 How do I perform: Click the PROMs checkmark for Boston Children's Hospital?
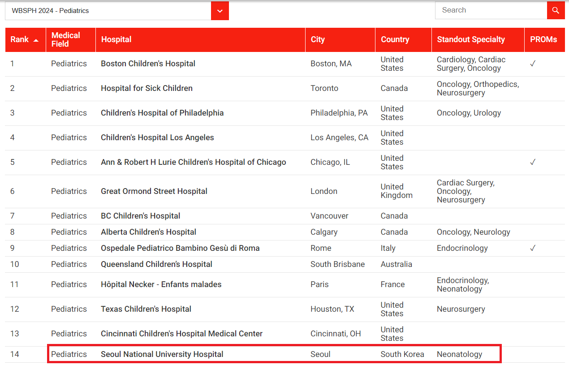click(533, 64)
